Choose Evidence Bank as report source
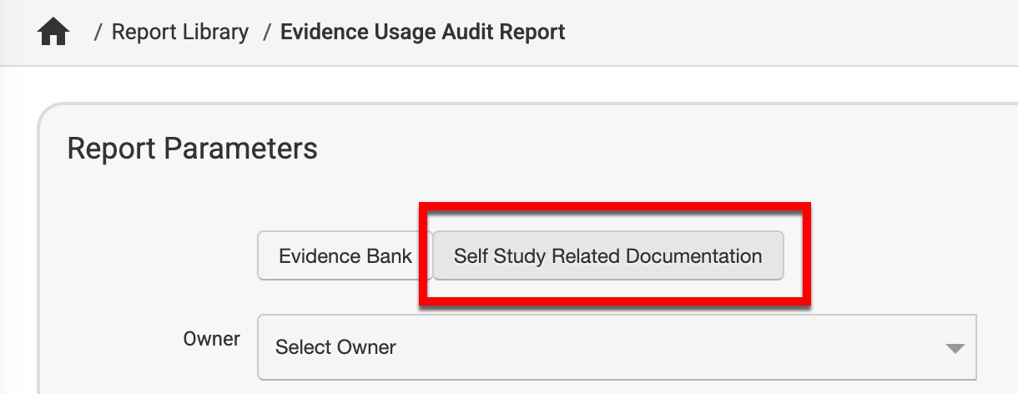This screenshot has width=1018, height=394. coord(345,255)
